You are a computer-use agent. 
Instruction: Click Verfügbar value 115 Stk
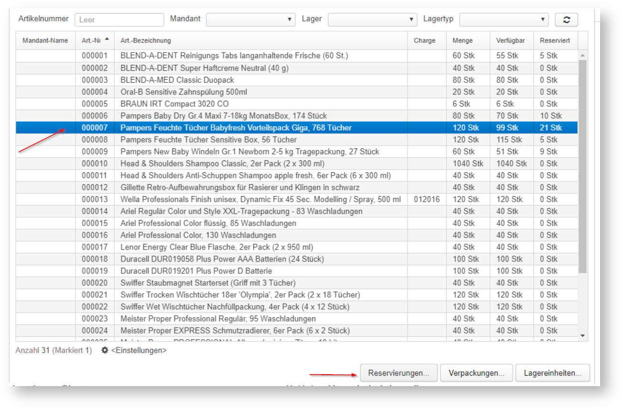click(509, 139)
